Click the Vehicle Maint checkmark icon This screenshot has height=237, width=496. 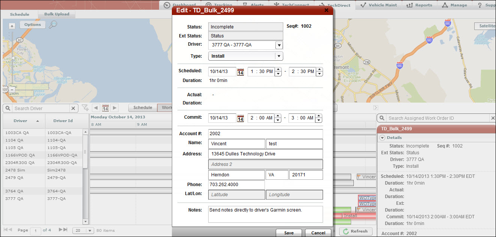(x=363, y=5)
